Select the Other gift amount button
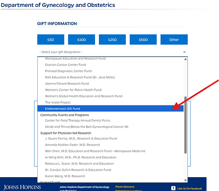219x191 pixels. (174, 39)
